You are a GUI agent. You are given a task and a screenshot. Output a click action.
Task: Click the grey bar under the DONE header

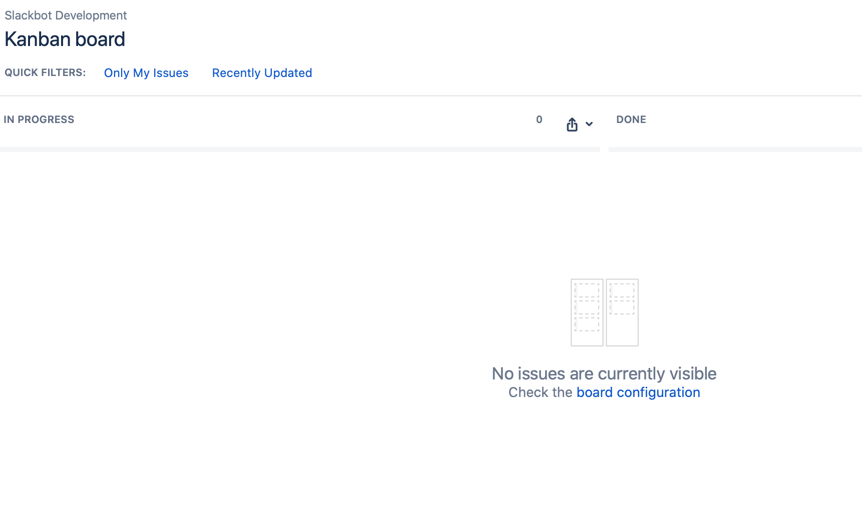(x=735, y=149)
